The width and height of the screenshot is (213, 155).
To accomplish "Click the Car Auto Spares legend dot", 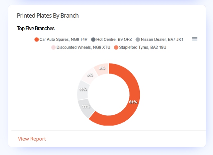I will point(37,40).
